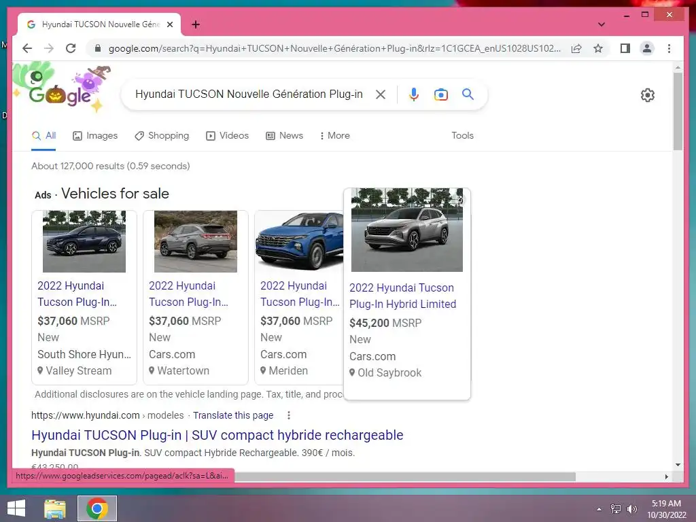Share this page from address bar
The image size is (696, 522).
[576, 48]
